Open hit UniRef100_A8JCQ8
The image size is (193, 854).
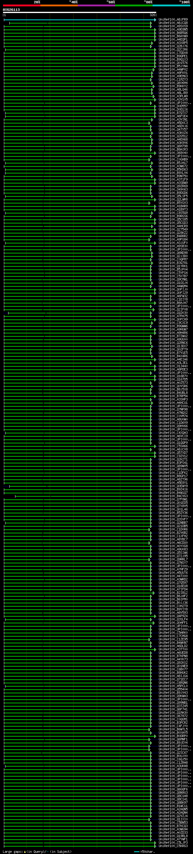173,23
